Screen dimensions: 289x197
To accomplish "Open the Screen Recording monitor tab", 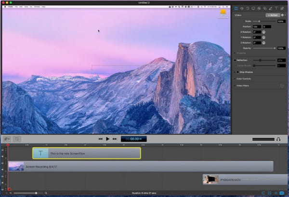I will coord(253,9).
